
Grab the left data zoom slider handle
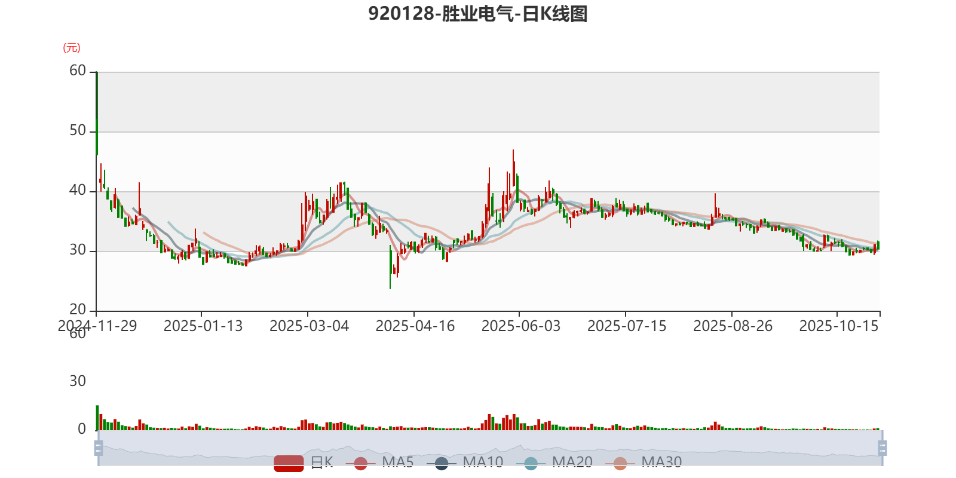click(x=99, y=448)
